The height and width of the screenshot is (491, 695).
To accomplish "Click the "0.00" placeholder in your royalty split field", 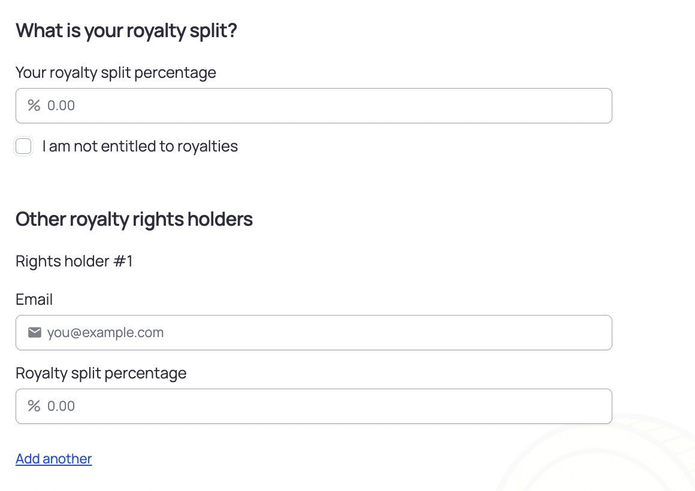I will [61, 106].
